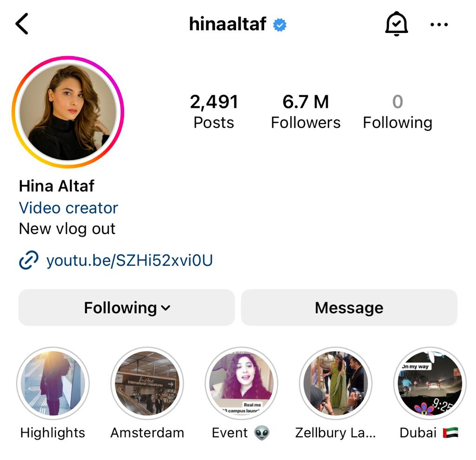Screen dimensions: 476x460
Task: Tap the back arrow icon
Action: click(22, 24)
